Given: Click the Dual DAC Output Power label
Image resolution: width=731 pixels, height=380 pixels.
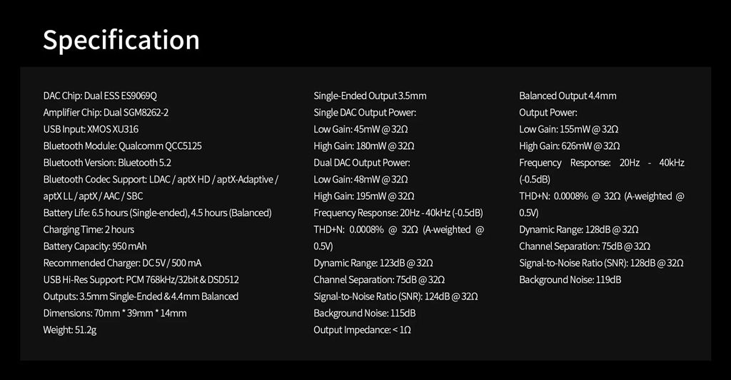Looking at the screenshot, I should 362,163.
